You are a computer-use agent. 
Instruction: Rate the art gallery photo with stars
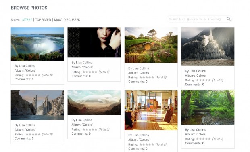pyautogui.click(x=147, y=144)
